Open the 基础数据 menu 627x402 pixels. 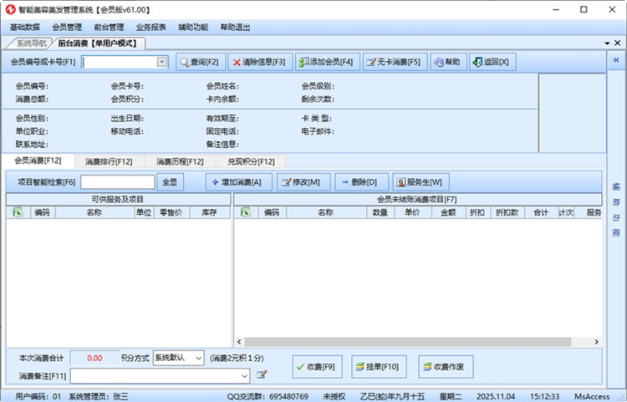click(25, 28)
